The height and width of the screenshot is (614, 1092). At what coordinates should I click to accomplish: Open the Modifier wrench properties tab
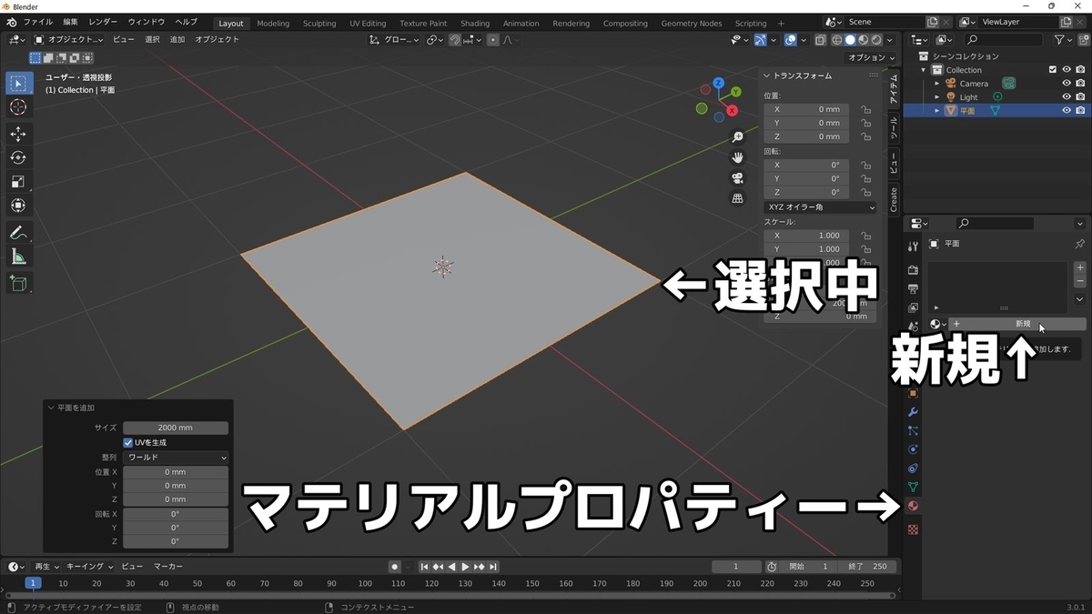click(913, 412)
